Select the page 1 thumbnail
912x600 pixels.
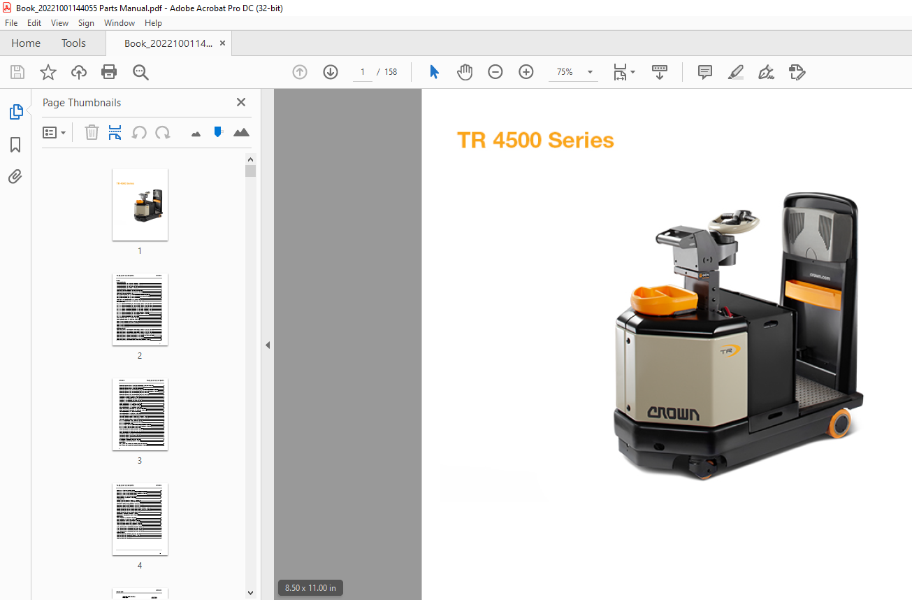[140, 204]
